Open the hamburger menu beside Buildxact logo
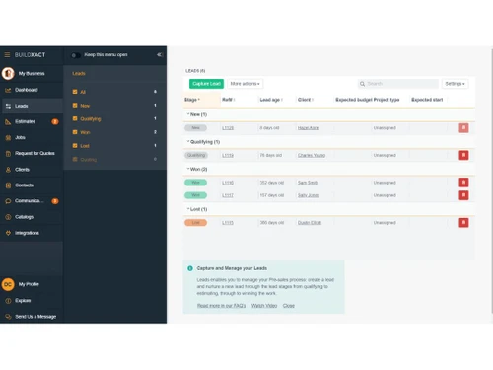The width and height of the screenshot is (493, 370). point(7,55)
